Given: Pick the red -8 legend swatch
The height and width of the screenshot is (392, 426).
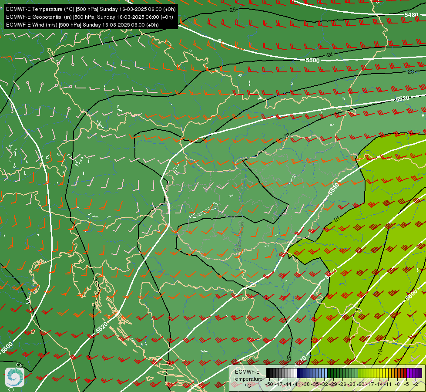Looking at the screenshot, I should tap(399, 373).
